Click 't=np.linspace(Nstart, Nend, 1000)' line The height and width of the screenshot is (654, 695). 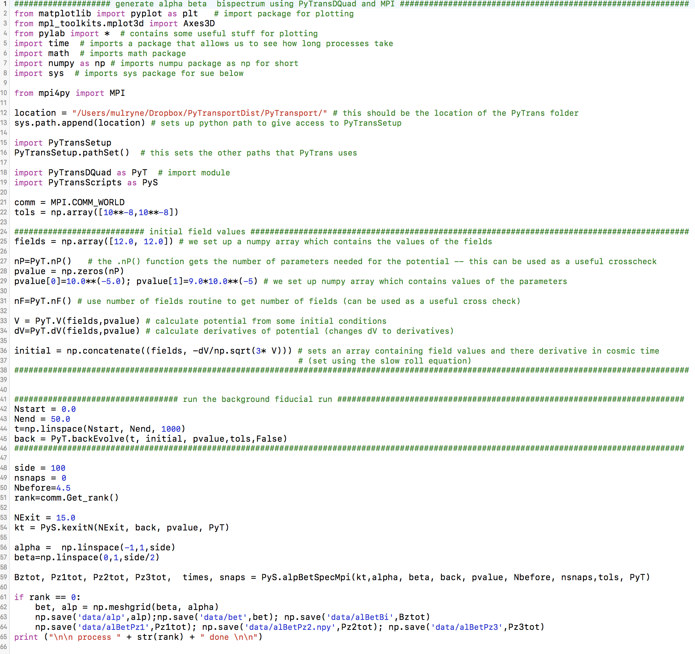[100, 429]
